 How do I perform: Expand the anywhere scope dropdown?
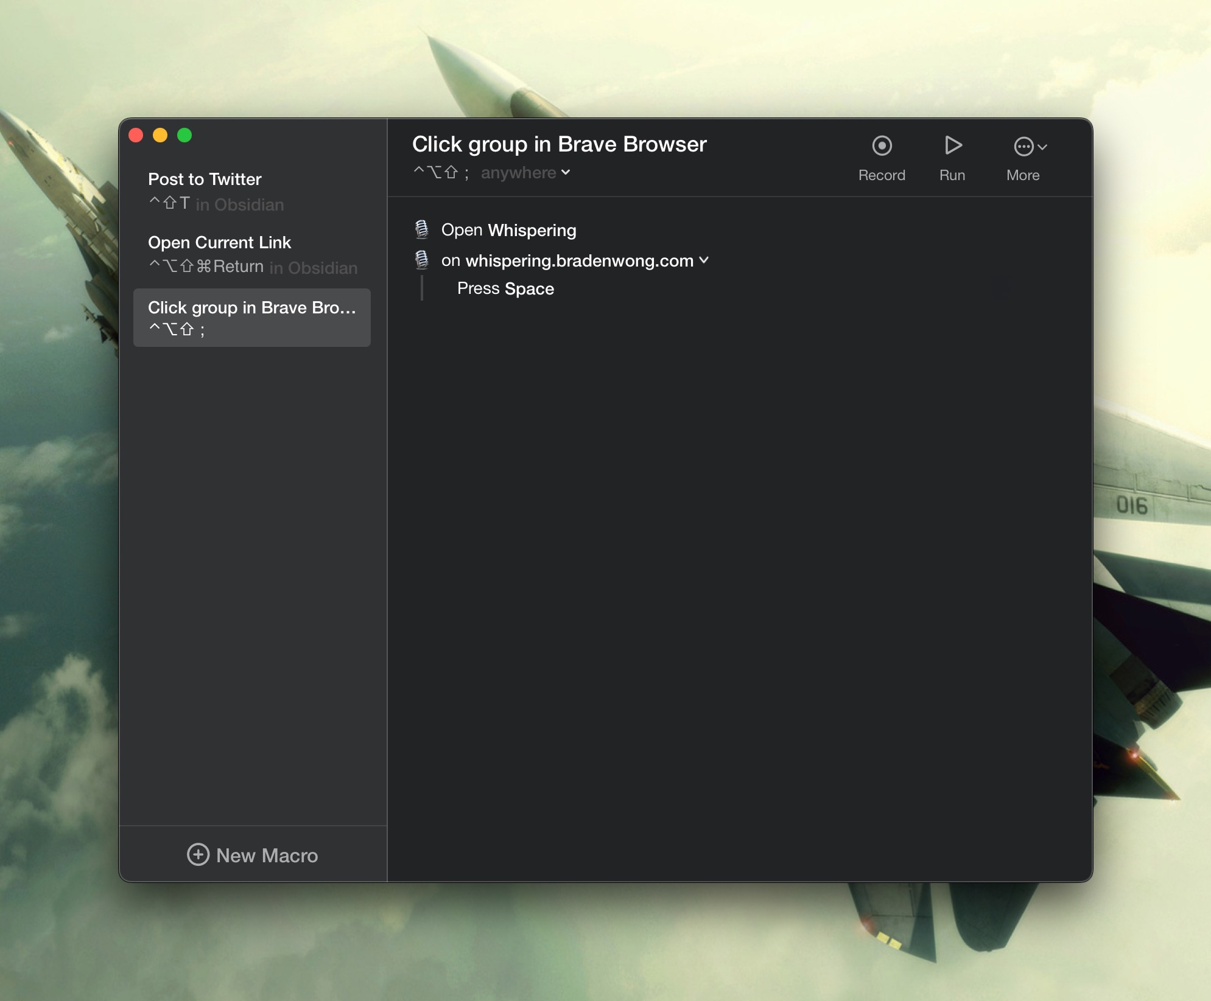coord(525,173)
